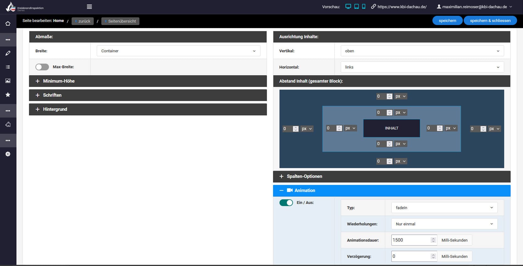Image resolution: width=523 pixels, height=266 pixels.
Task: Open the settings gear in sidebar
Action: tap(8, 154)
